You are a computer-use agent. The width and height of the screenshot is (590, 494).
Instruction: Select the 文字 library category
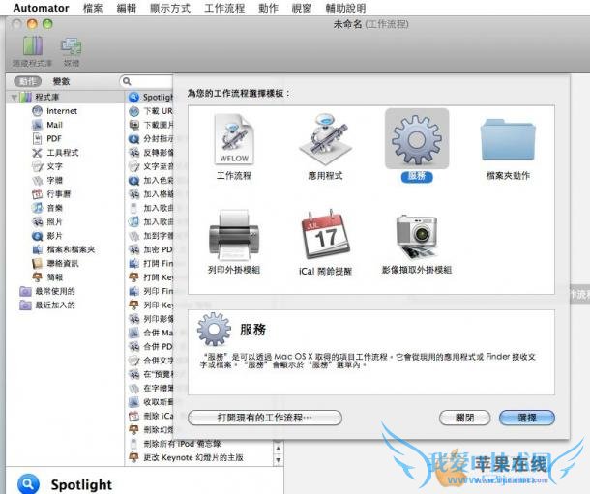click(54, 166)
